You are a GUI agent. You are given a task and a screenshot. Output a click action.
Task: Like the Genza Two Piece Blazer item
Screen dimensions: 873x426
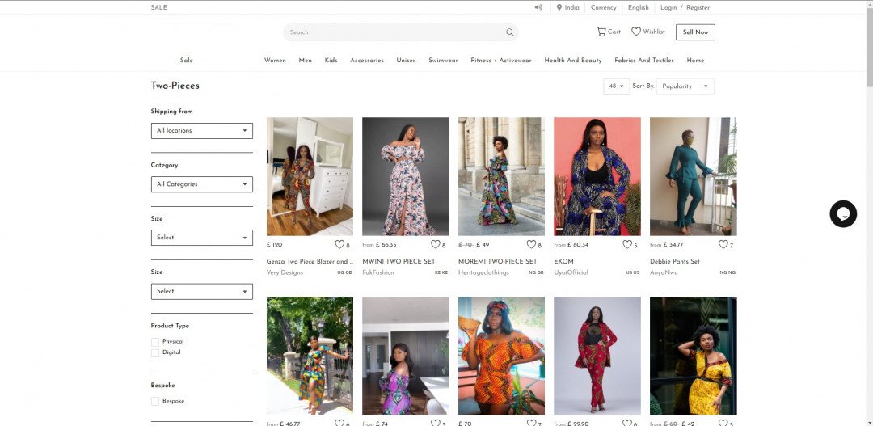pyautogui.click(x=339, y=244)
